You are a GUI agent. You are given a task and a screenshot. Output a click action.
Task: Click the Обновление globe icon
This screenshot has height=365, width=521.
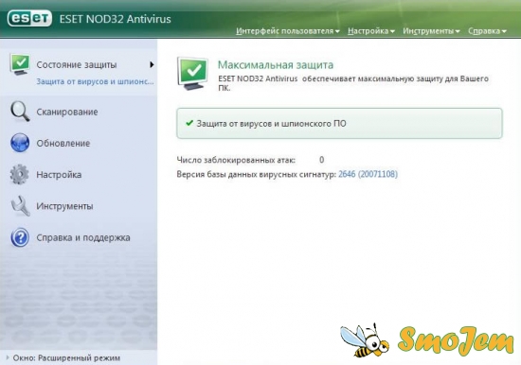[20, 143]
